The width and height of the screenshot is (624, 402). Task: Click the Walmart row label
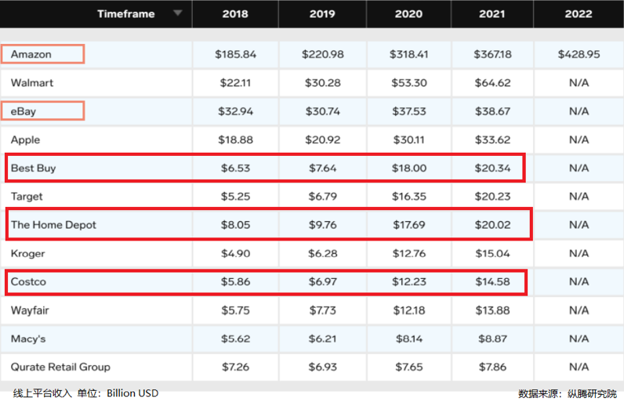(x=32, y=82)
